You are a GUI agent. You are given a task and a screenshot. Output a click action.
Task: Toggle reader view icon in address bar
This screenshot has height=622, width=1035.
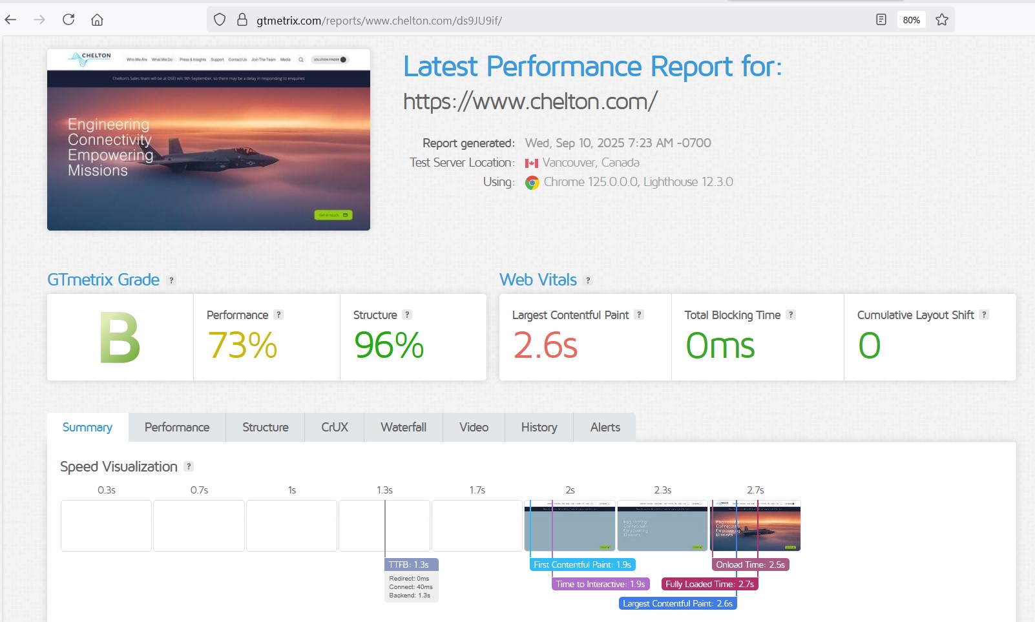[x=881, y=19]
